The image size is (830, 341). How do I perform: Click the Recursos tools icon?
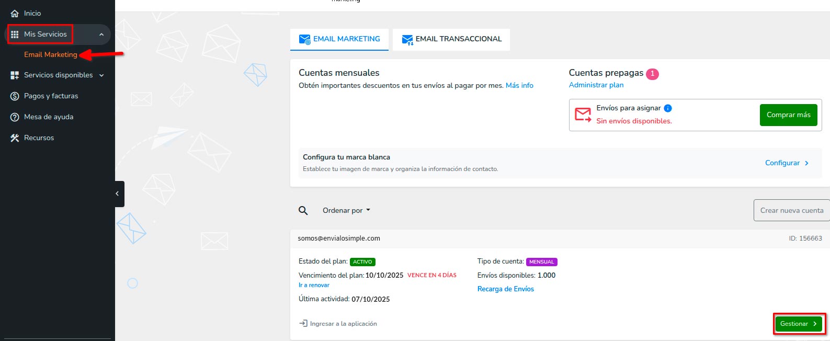point(15,138)
